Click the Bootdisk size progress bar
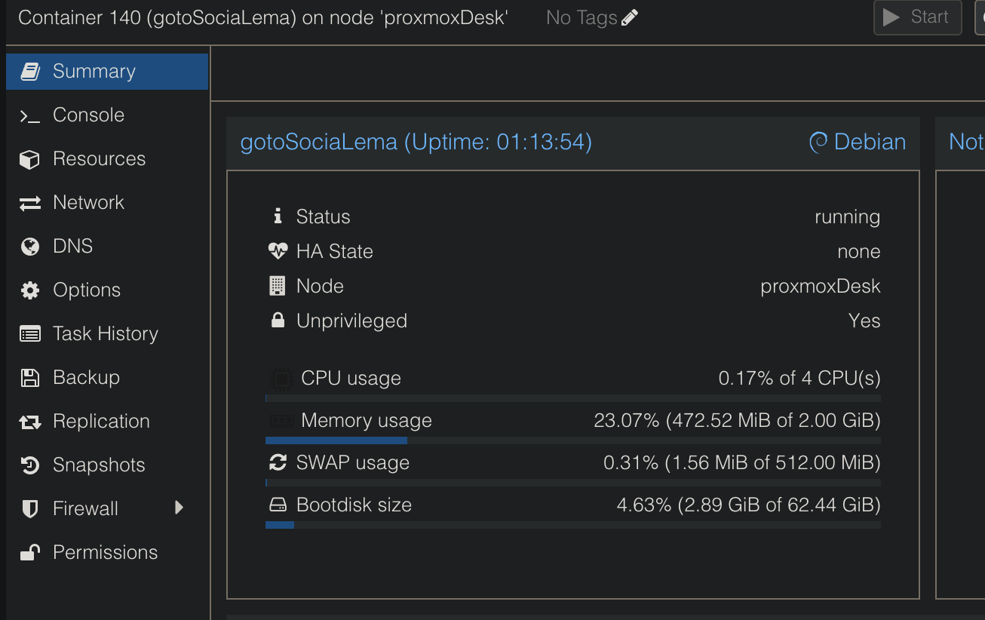Screen dimensions: 985x620 pyautogui.click(x=572, y=525)
